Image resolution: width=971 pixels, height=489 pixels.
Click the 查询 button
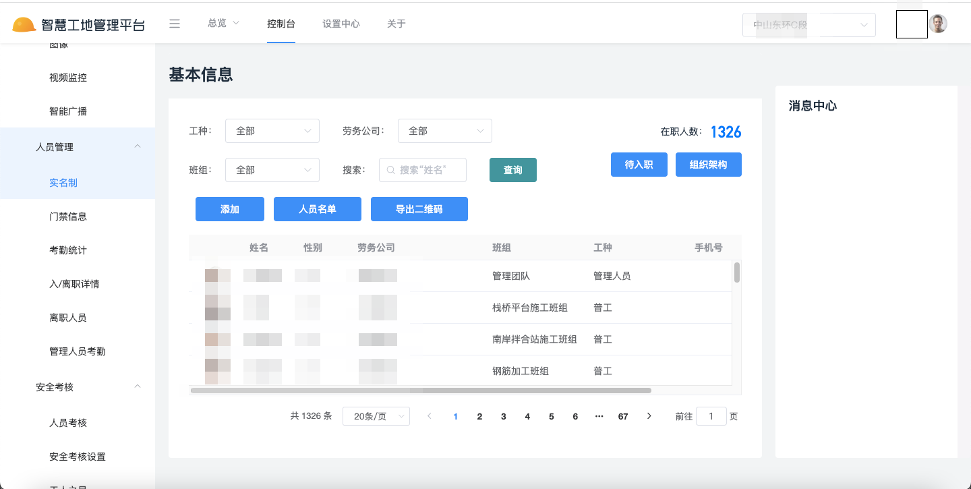[x=513, y=170]
